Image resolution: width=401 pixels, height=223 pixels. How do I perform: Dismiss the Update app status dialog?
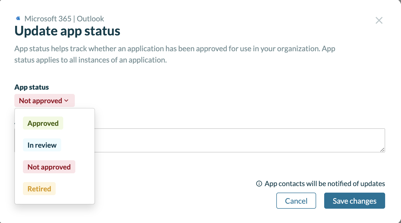point(379,20)
